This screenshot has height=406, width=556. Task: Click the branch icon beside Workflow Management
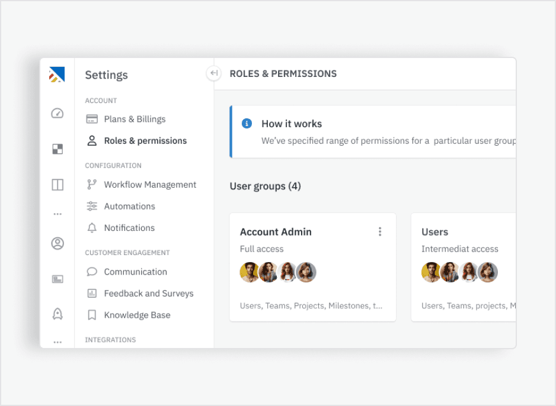(92, 185)
